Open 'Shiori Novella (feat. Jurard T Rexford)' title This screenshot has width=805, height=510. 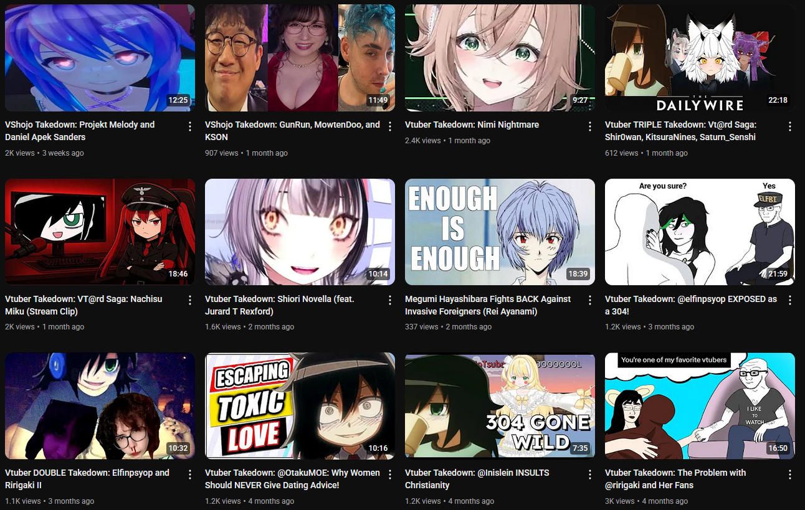tap(280, 305)
